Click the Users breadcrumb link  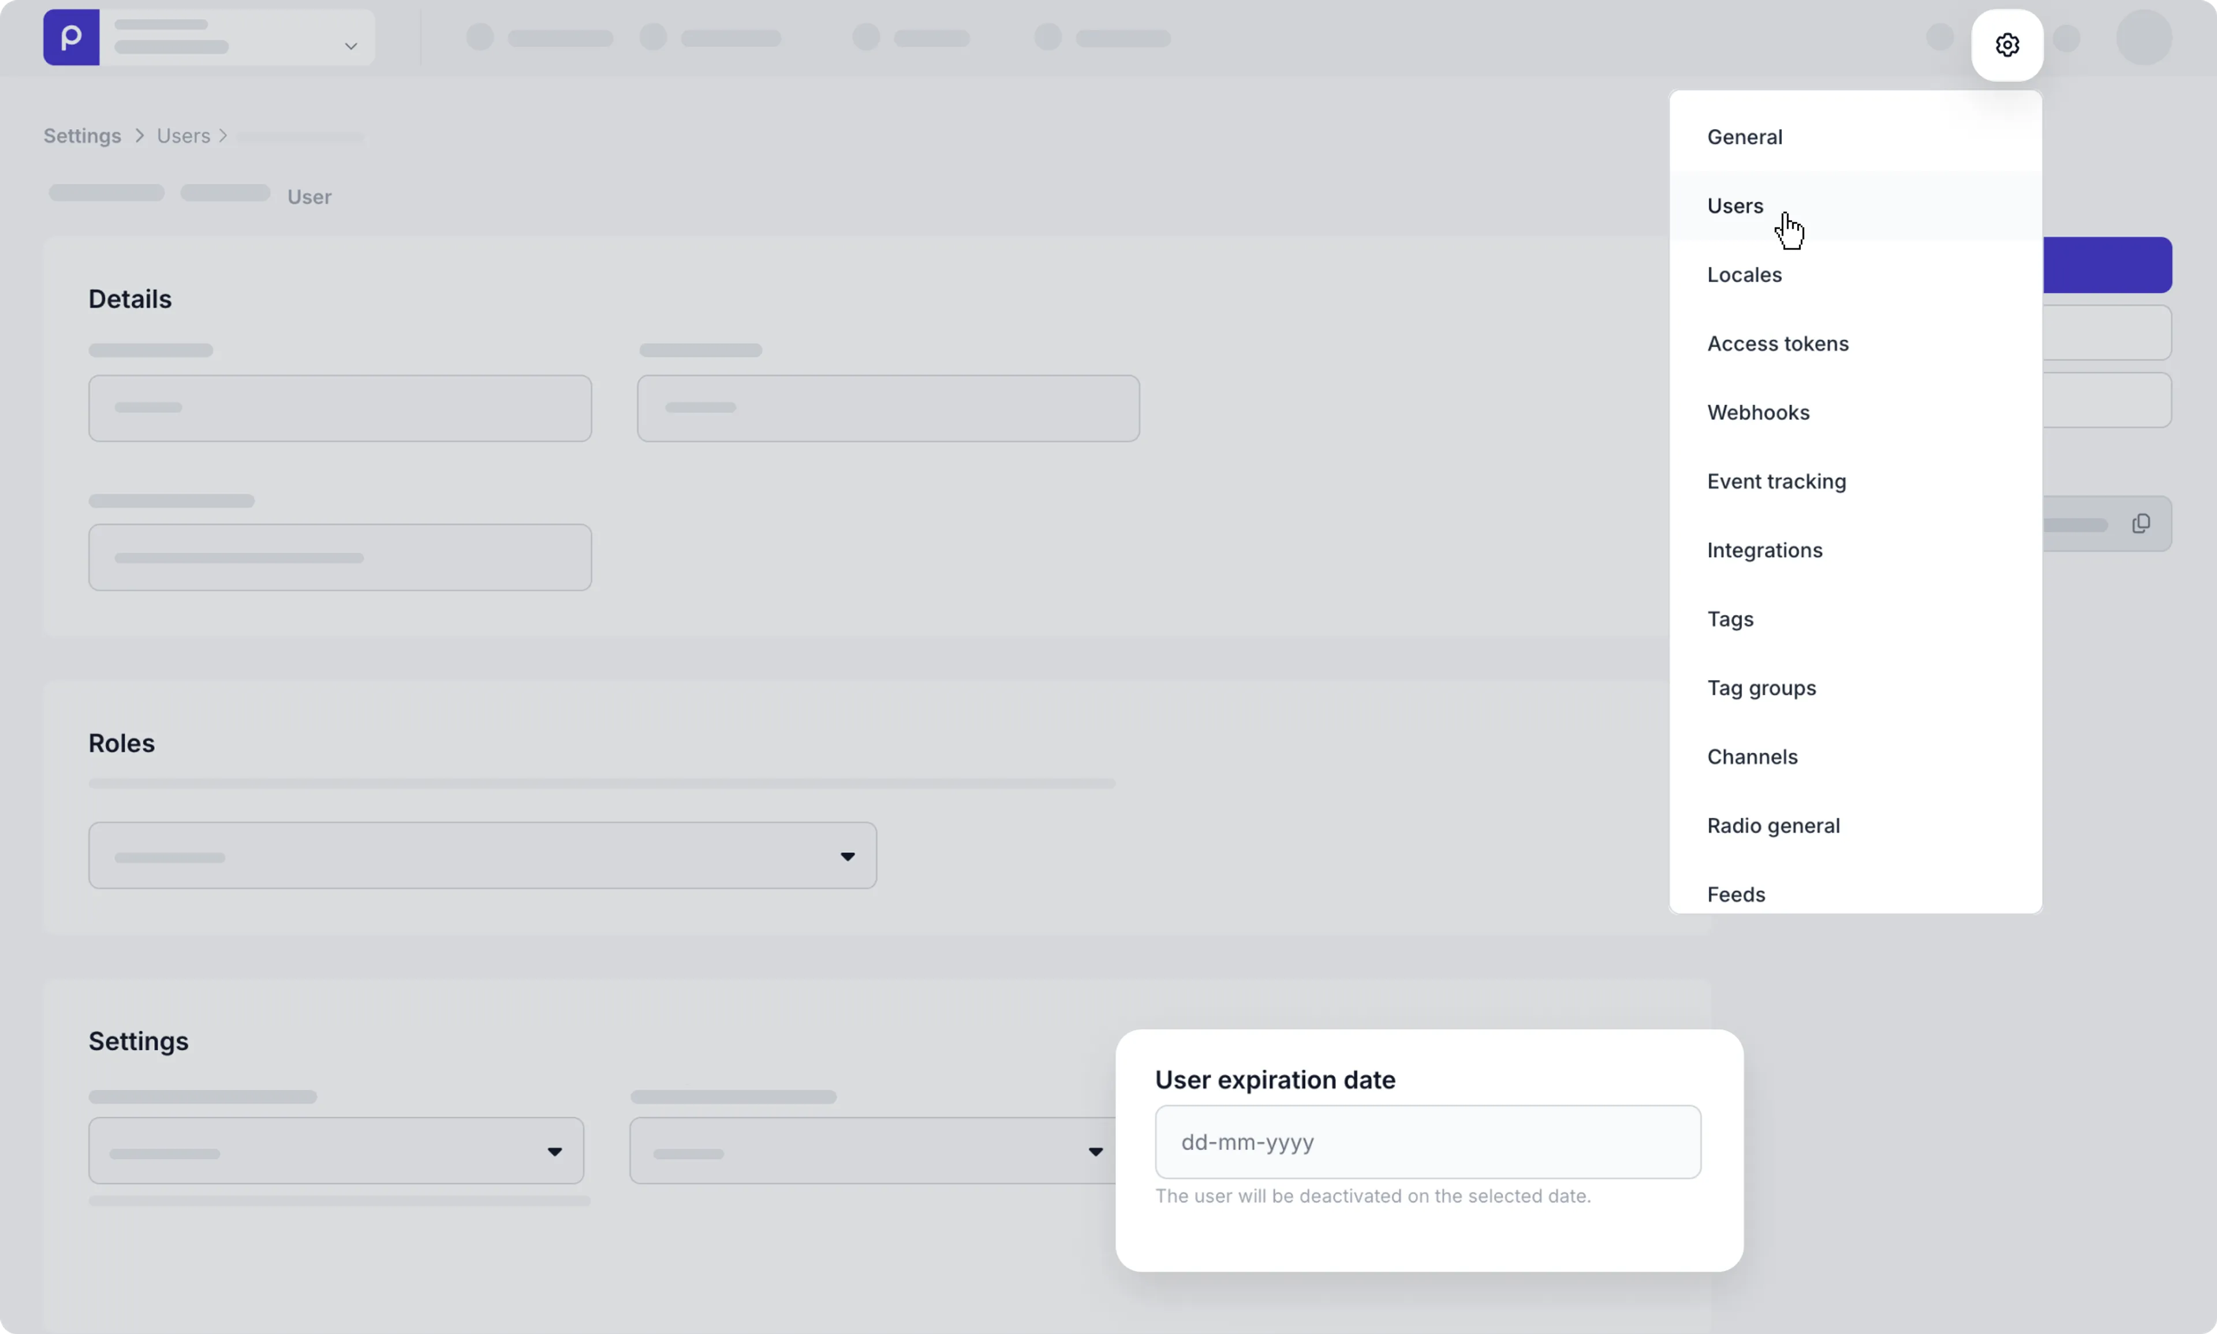click(184, 136)
